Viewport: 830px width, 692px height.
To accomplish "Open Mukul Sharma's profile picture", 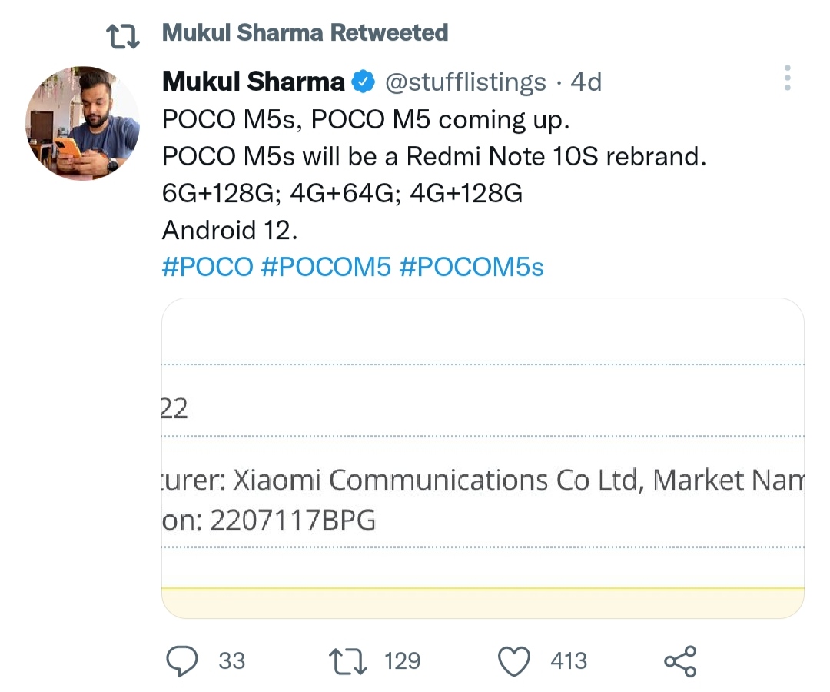I will [x=83, y=124].
